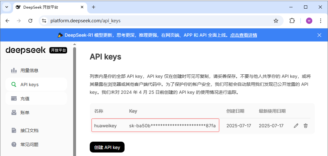Click the Key column header
The width and height of the screenshot is (328, 156).
(133, 111)
